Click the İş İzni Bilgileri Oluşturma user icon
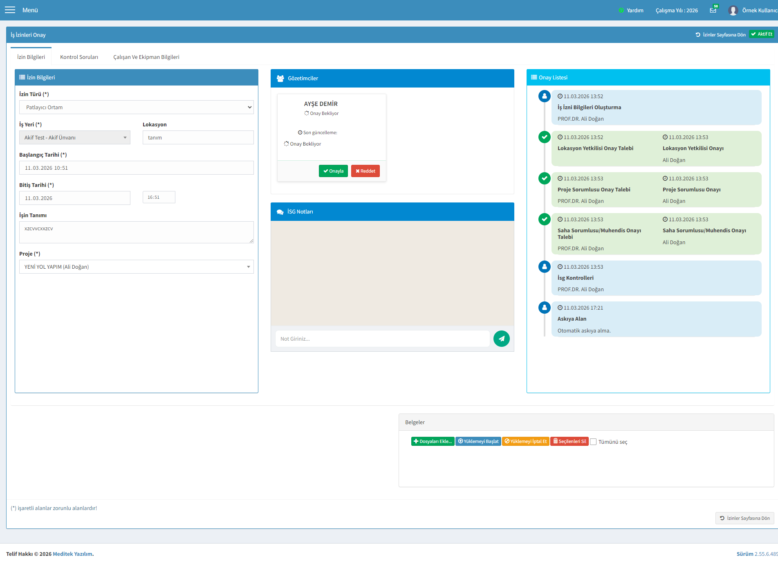The height and width of the screenshot is (564, 778). pos(545,96)
